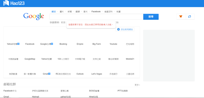Viewport: 204px width, 98px height.
Task: Open the SOGO論壇 link
Action: (94, 91)
